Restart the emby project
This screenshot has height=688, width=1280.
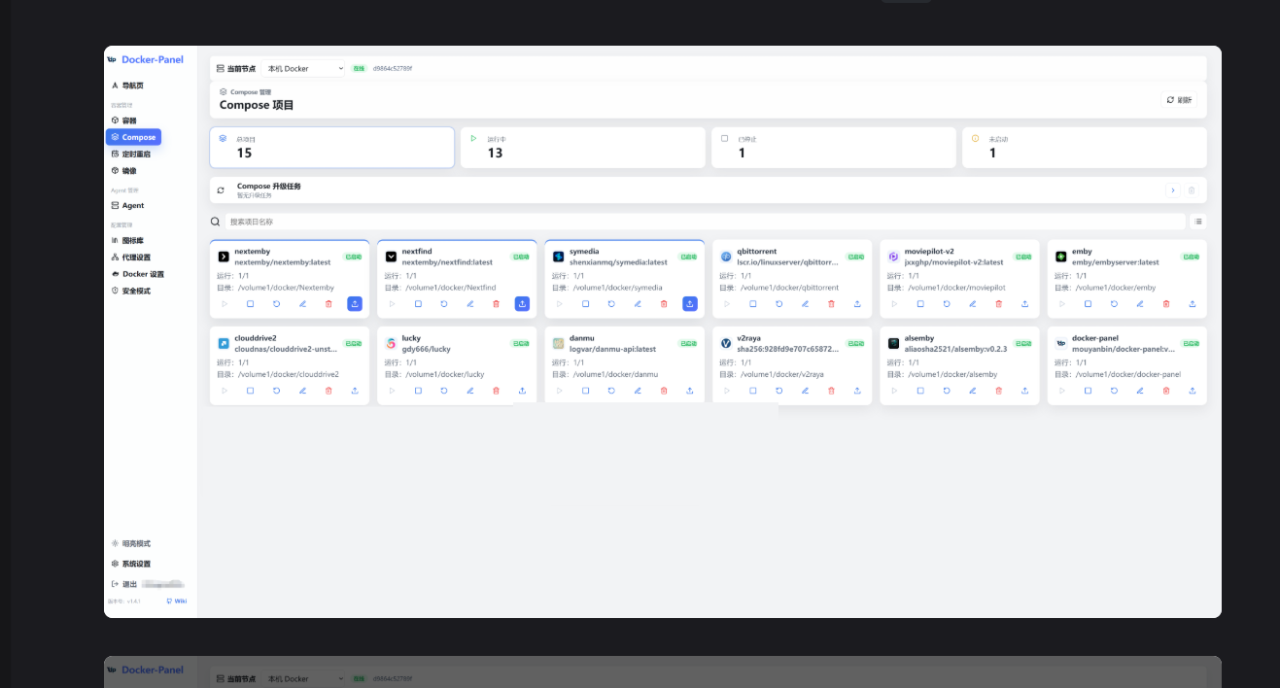tap(1114, 304)
